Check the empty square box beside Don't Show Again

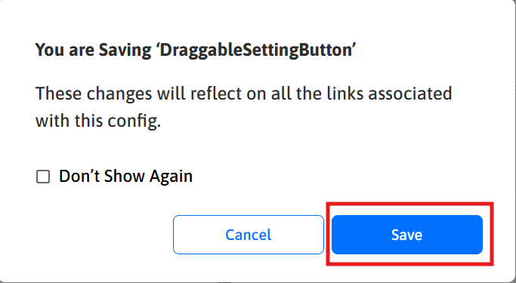[x=43, y=177]
